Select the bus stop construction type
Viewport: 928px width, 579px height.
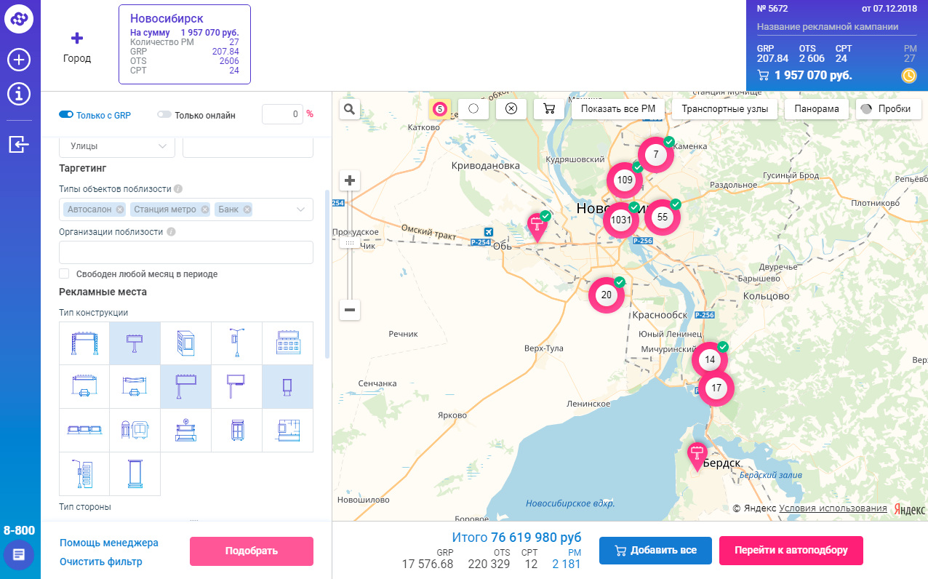135,431
